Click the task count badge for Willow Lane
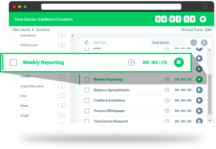This screenshot has width=216, height=149. tap(62, 45)
